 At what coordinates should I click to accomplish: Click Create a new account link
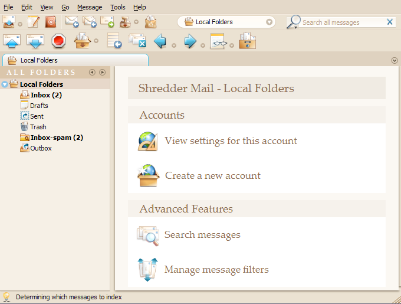click(213, 175)
